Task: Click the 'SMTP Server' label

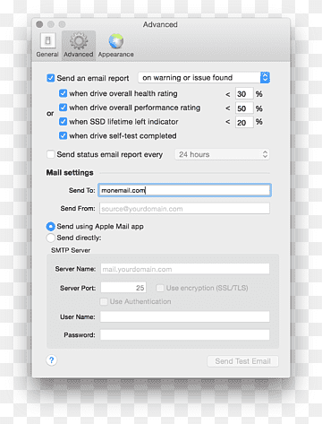Action: coord(71,250)
